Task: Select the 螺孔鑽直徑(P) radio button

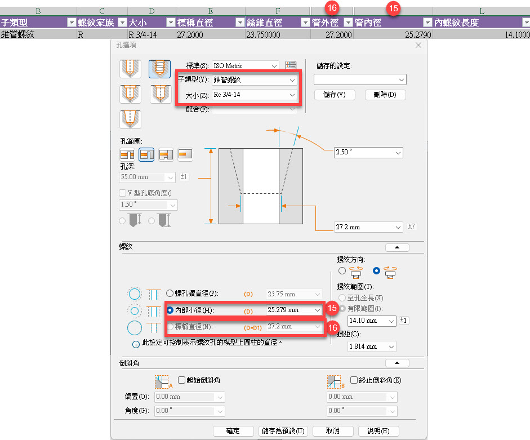Action: [170, 294]
